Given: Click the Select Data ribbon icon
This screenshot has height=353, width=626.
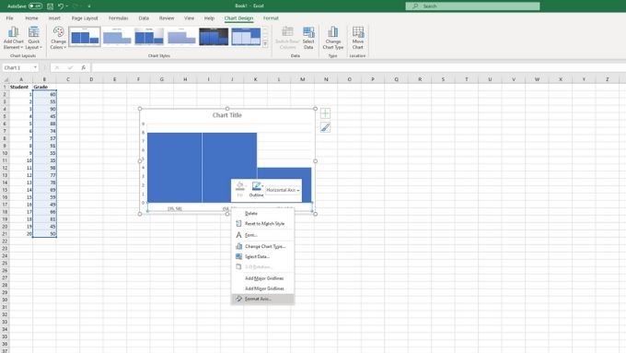Looking at the screenshot, I should (x=308, y=38).
